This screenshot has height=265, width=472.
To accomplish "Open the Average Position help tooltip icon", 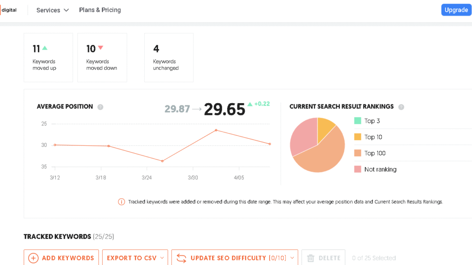I will click(x=100, y=106).
